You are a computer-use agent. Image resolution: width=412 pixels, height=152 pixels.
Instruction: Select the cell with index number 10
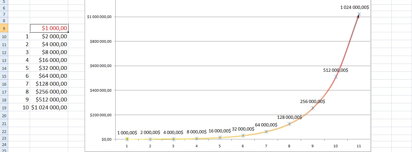26,107
